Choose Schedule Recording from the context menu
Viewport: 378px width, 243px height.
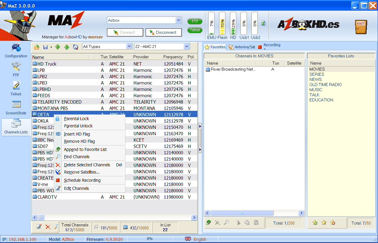pos(90,180)
